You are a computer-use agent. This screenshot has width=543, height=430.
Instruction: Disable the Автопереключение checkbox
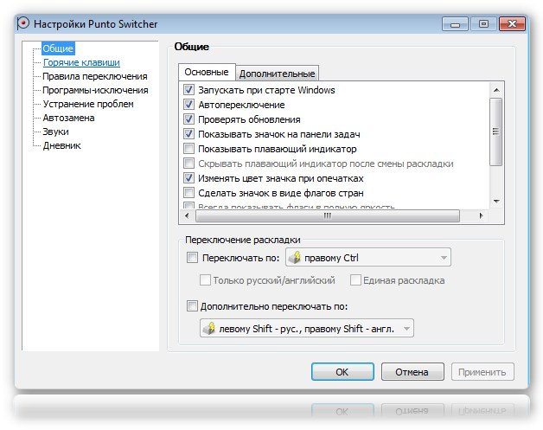coord(189,105)
